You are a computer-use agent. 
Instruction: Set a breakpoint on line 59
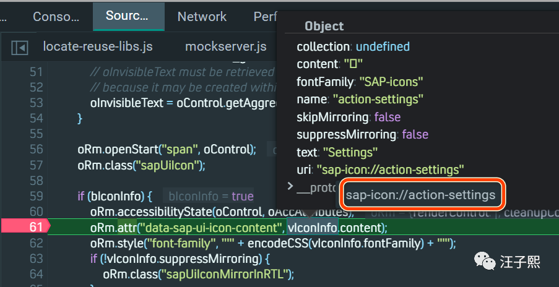pyautogui.click(x=36, y=196)
